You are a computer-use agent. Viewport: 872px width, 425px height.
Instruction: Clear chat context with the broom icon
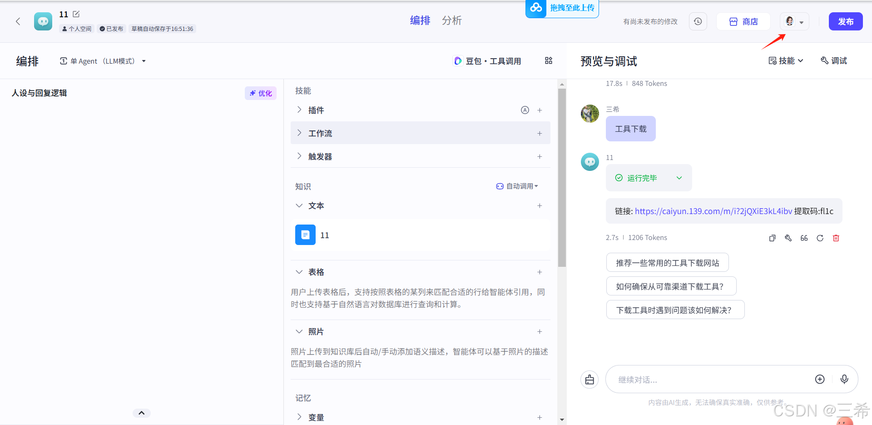(590, 380)
